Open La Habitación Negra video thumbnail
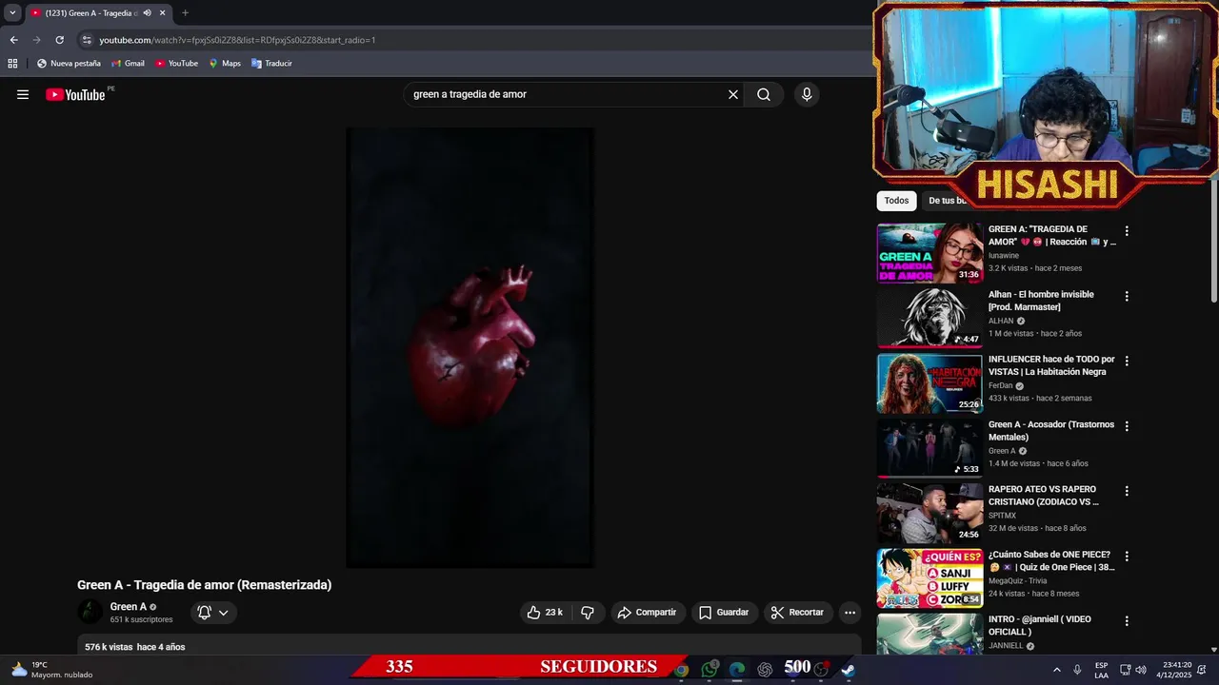The height and width of the screenshot is (685, 1219). tap(929, 383)
